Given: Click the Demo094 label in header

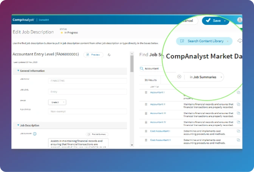Looking at the screenshot, I should tap(44, 20).
